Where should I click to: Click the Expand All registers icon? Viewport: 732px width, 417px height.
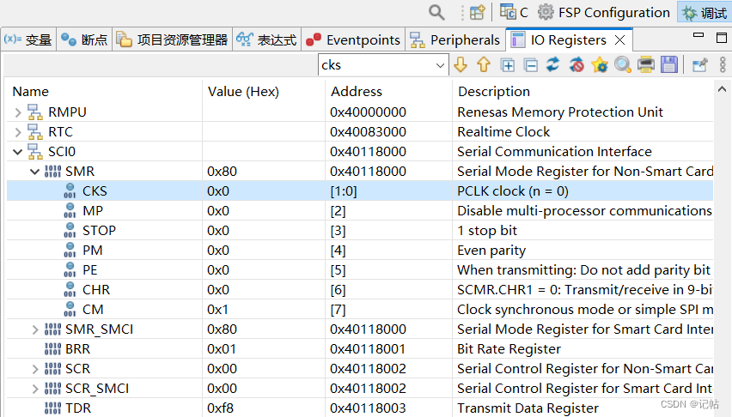click(508, 65)
